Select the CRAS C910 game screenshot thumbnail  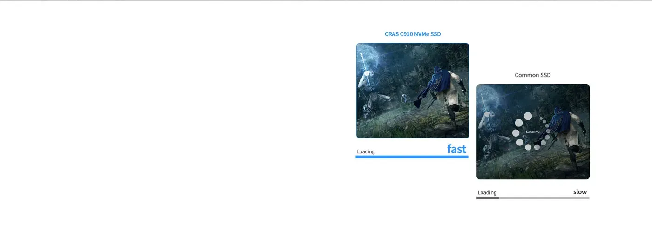point(413,91)
